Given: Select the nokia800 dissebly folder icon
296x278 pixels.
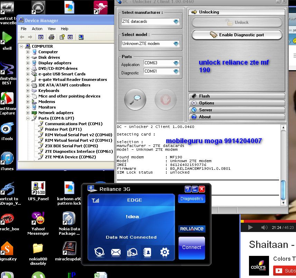Looking at the screenshot, I should click(x=38, y=254).
